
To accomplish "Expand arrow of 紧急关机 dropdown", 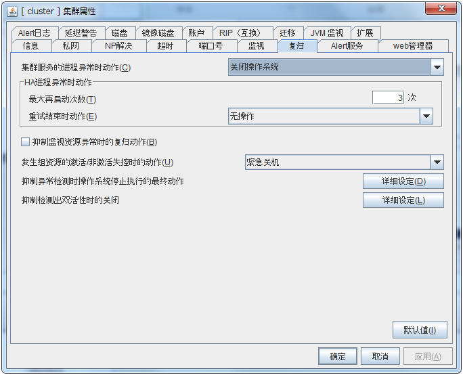I will point(437,162).
